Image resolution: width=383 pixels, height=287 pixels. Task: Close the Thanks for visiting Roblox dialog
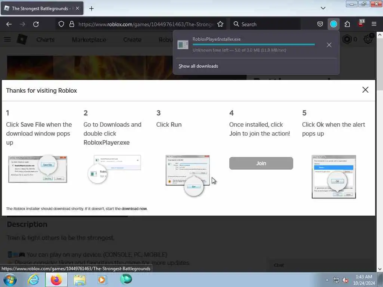coord(365,90)
